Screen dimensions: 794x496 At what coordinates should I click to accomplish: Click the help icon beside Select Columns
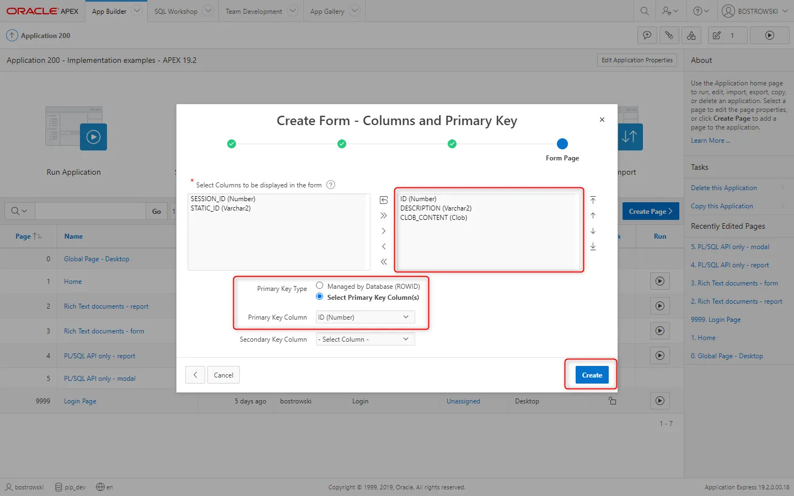pos(331,185)
